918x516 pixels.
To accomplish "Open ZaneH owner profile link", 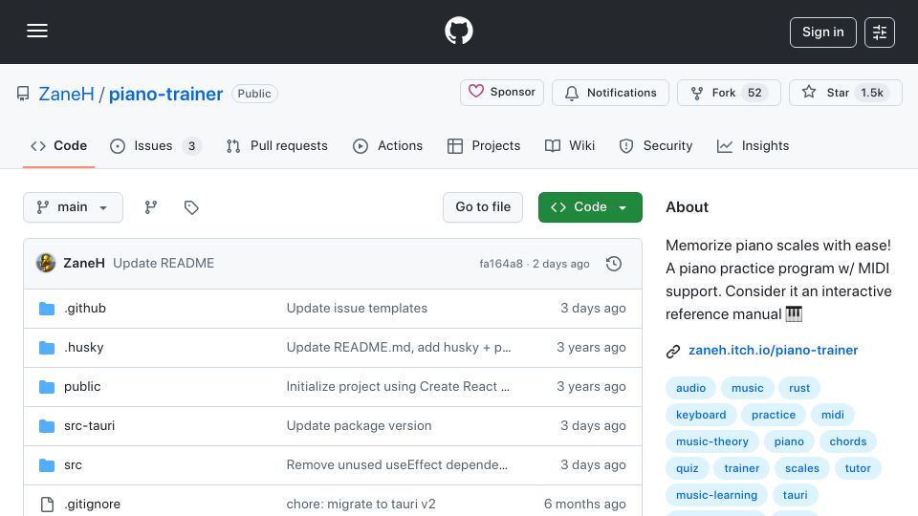I will [66, 94].
